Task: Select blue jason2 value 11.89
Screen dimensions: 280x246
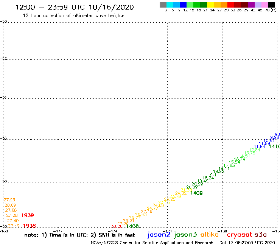Action: [264, 143]
